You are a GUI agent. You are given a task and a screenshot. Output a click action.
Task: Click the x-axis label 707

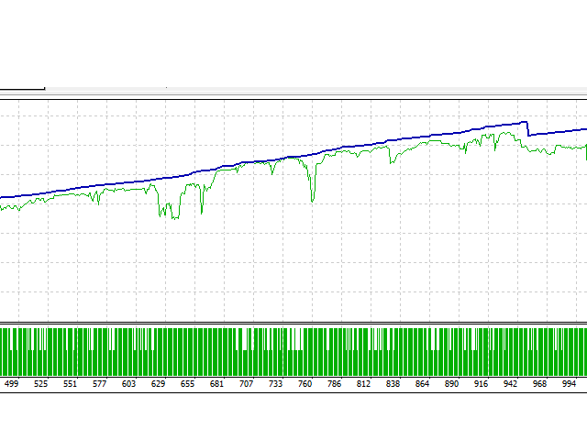pyautogui.click(x=246, y=384)
